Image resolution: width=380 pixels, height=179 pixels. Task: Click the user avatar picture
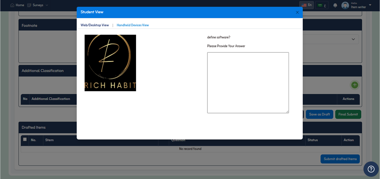pyautogui.click(x=345, y=5)
